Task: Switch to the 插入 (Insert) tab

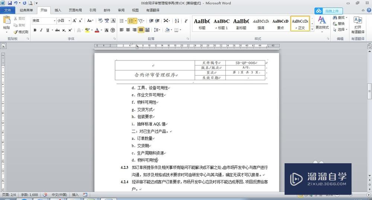Action: pyautogui.click(x=58, y=10)
